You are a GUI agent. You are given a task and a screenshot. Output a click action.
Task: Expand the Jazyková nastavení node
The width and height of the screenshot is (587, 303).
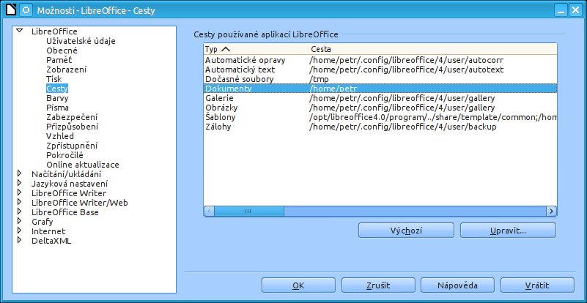tap(20, 184)
